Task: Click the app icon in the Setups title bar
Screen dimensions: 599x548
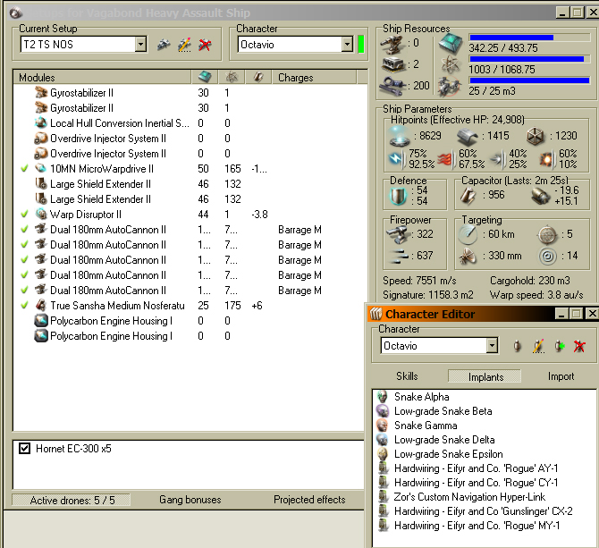Action: coord(16,13)
